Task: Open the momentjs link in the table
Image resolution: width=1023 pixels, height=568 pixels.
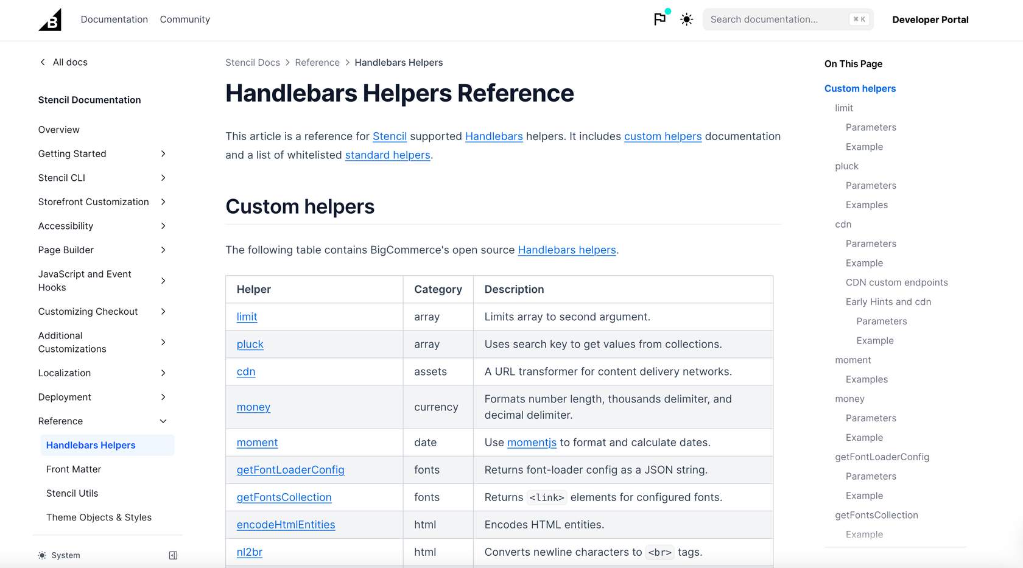Action: [x=532, y=443]
